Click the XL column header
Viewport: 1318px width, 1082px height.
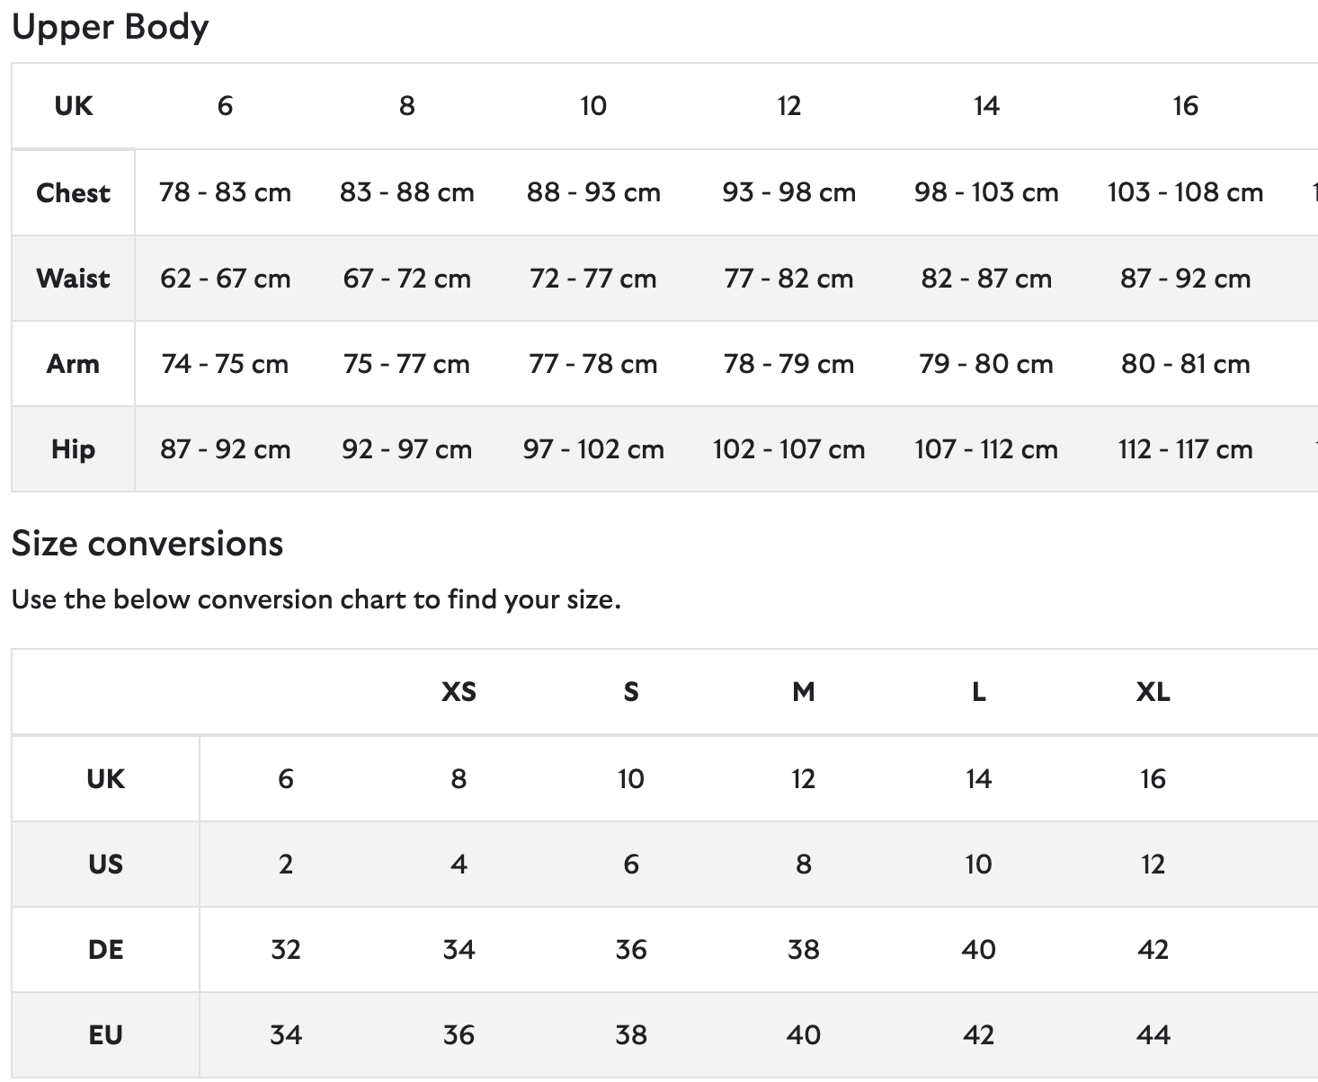pyautogui.click(x=1153, y=691)
